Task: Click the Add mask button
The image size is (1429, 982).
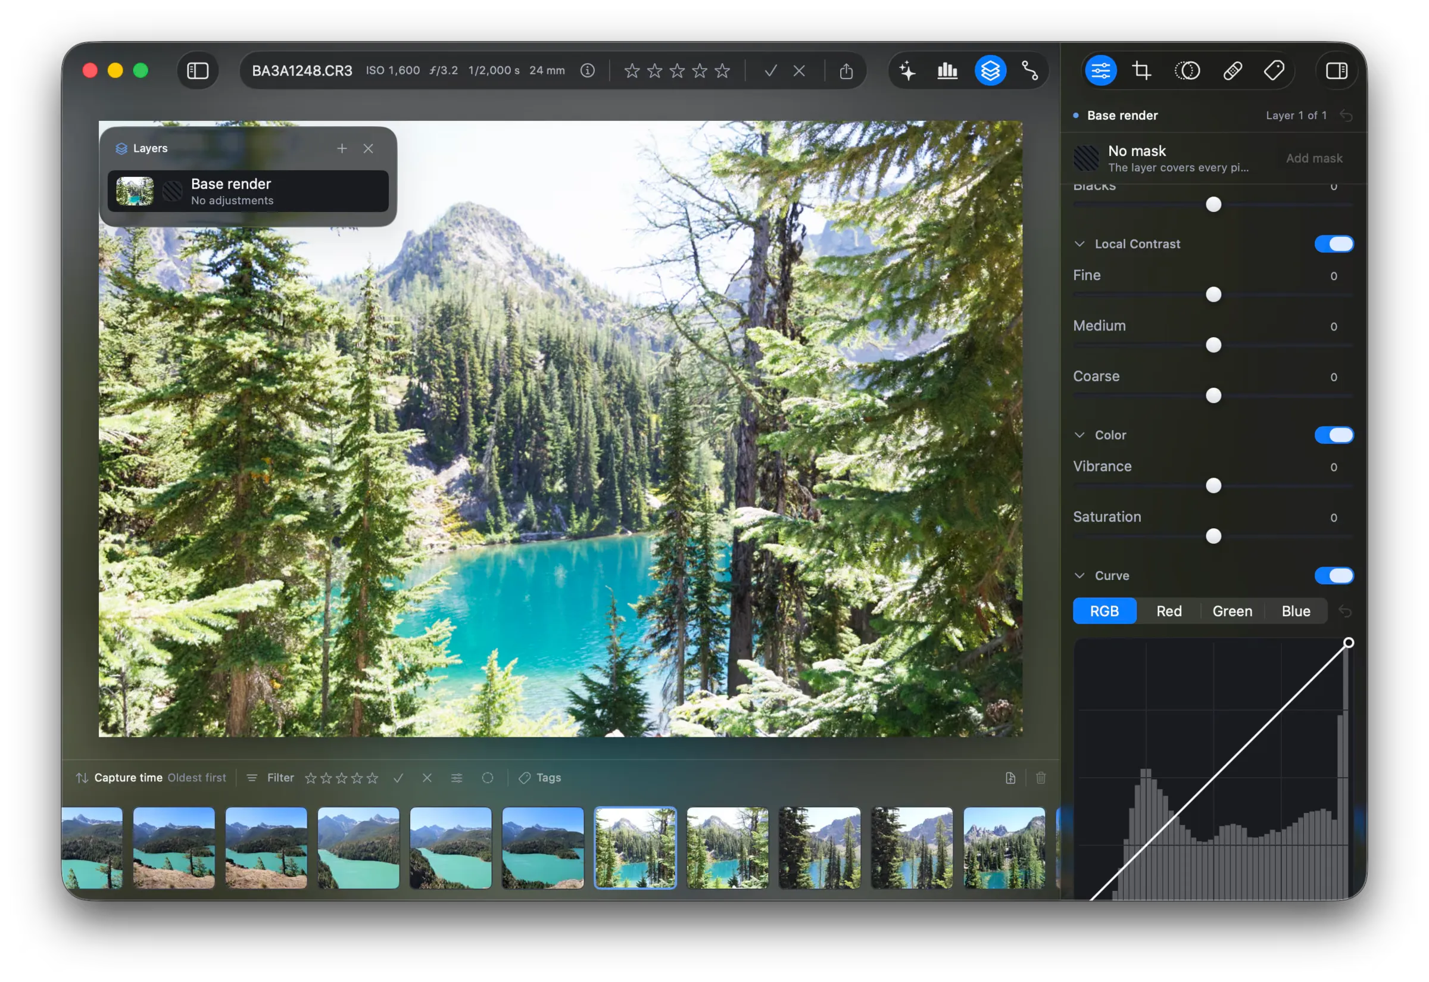Action: click(x=1314, y=159)
